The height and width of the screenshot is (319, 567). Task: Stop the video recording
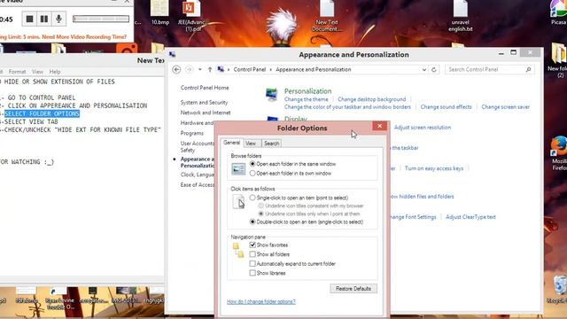(29, 19)
